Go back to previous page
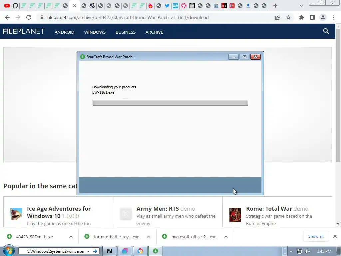341x256 pixels. tap(7, 17)
